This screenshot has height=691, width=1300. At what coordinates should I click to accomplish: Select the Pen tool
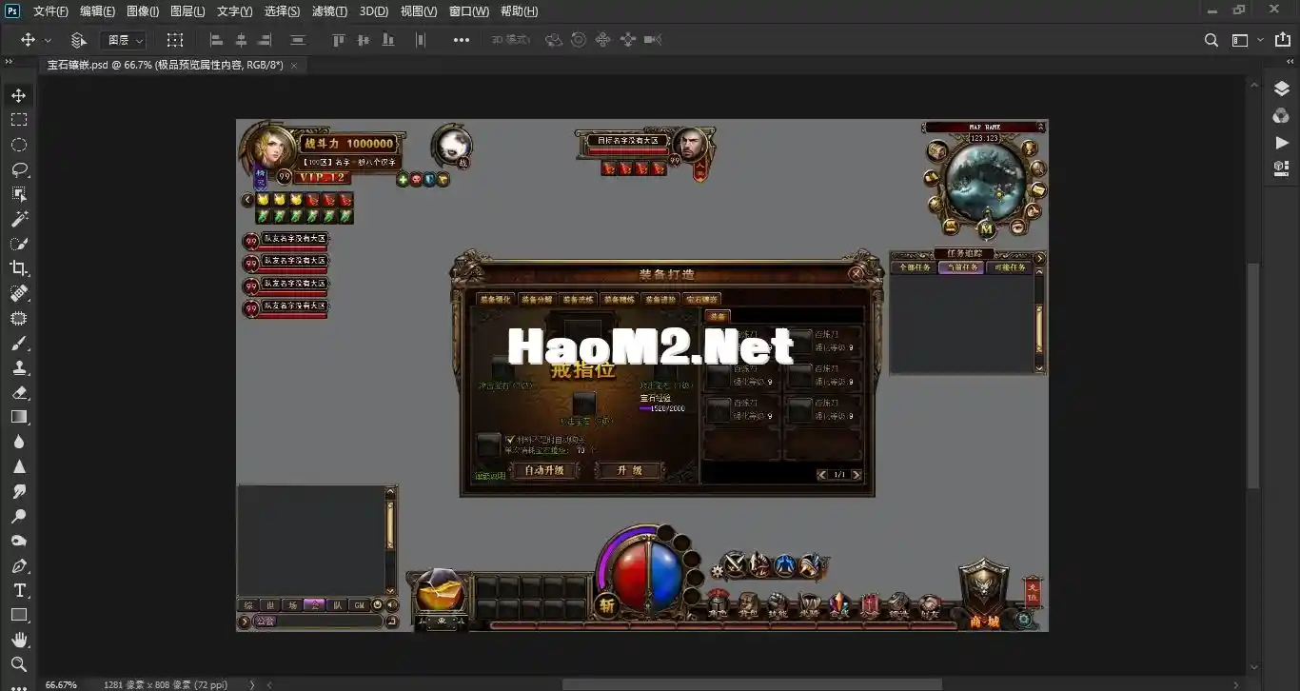[19, 565]
